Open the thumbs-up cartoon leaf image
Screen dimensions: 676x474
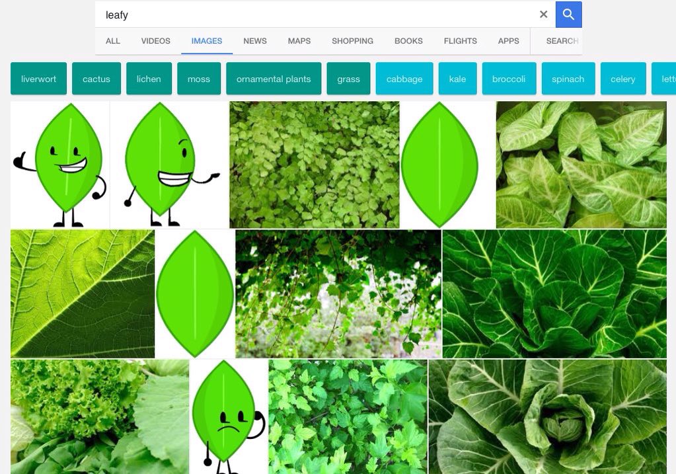click(60, 165)
